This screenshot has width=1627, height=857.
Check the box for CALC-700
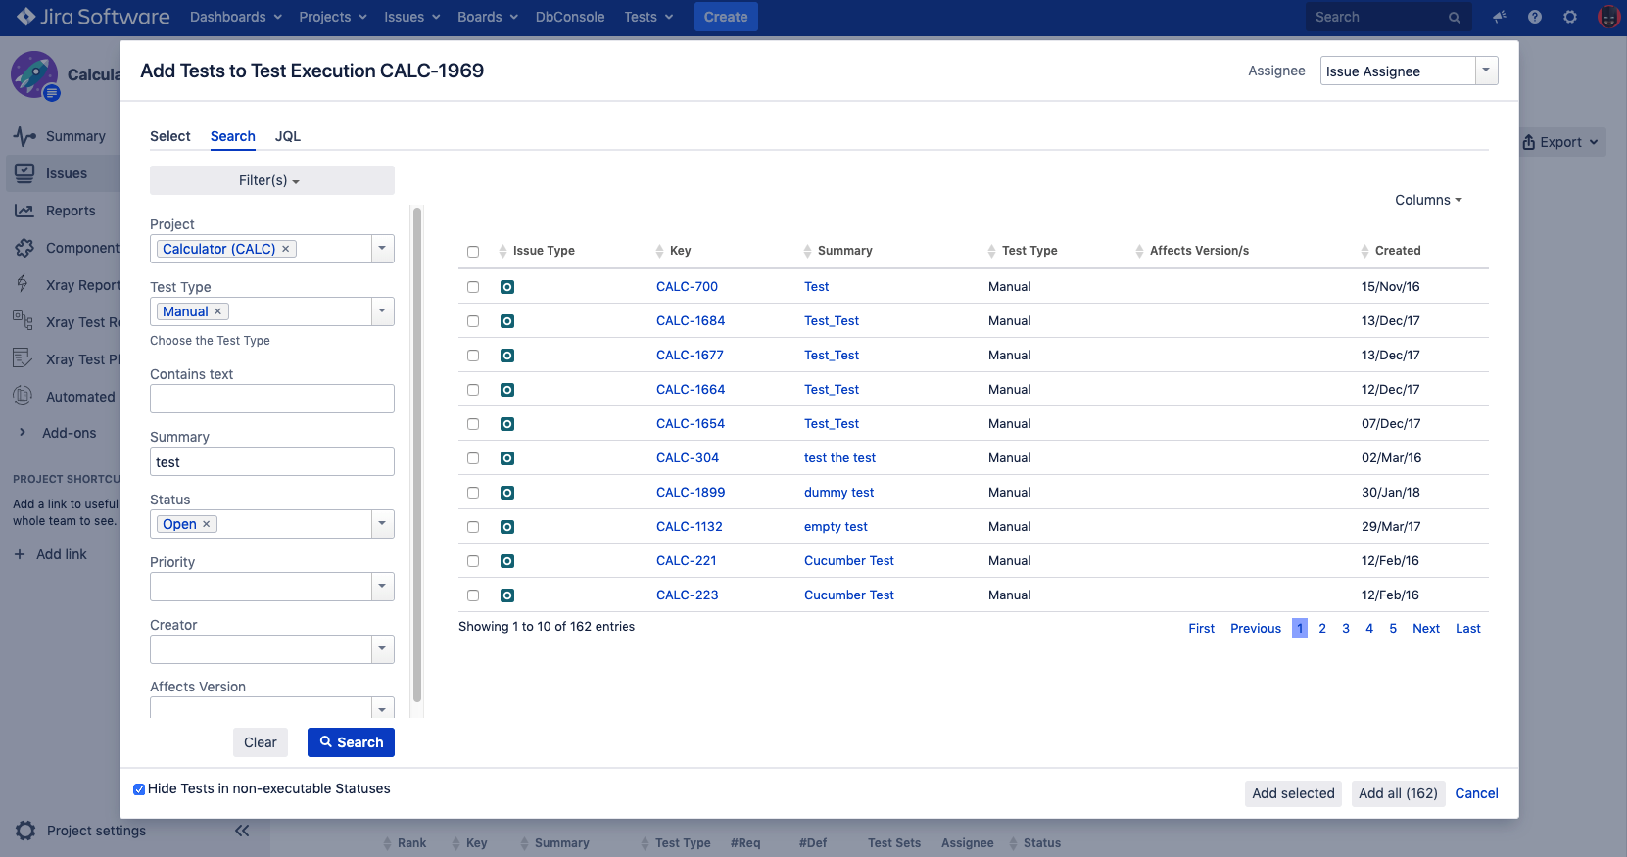pos(473,287)
